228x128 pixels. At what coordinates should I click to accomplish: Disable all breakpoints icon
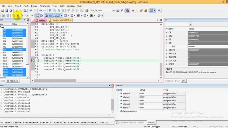(x=141, y=11)
